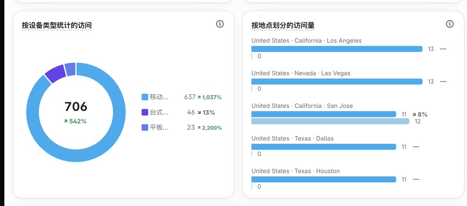Screen dimensions: 467x206
Task: Click the Los Angeles current period bar
Action: click(x=337, y=49)
